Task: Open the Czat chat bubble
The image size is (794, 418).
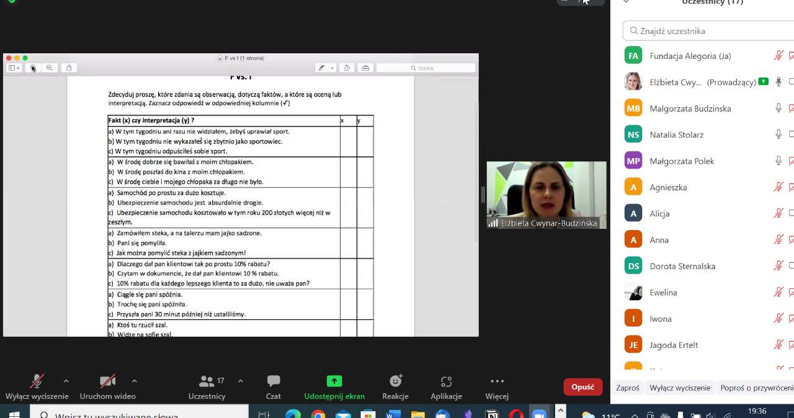Action: pyautogui.click(x=273, y=381)
